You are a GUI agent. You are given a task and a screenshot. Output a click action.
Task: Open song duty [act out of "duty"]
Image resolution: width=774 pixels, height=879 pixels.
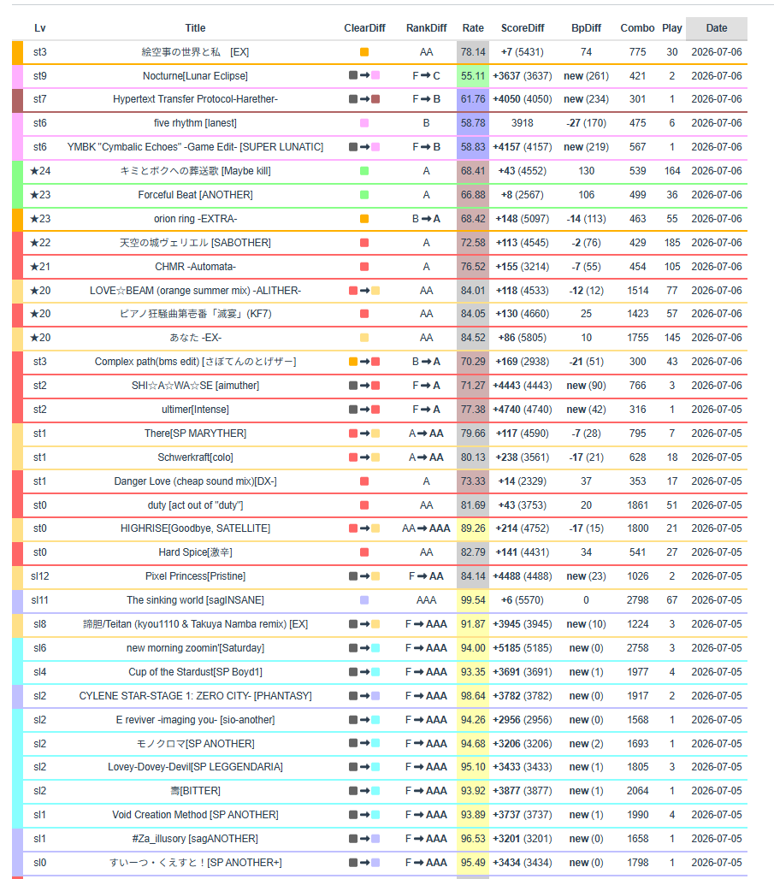point(195,505)
